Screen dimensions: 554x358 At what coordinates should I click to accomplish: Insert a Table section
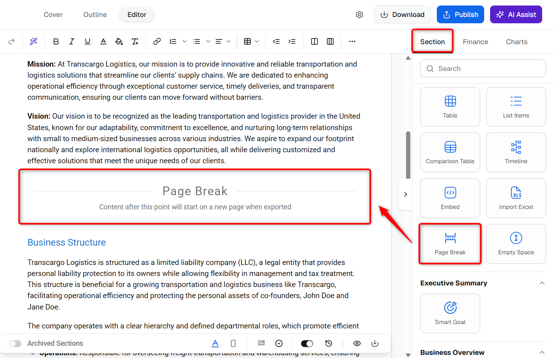click(x=450, y=107)
